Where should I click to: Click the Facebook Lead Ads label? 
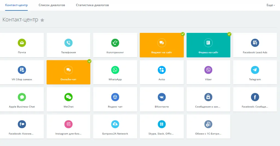(255, 52)
